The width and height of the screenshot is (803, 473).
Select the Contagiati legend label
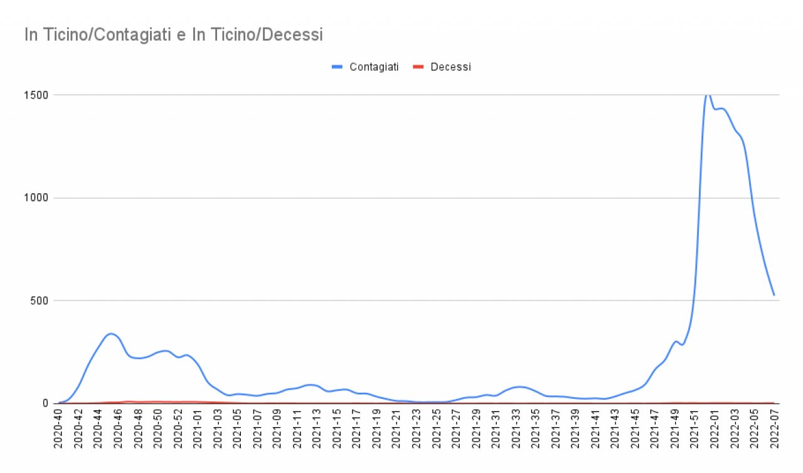point(374,67)
